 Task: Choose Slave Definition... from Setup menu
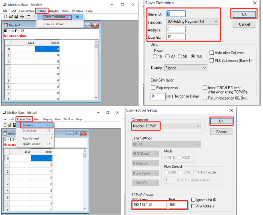(x=60, y=17)
